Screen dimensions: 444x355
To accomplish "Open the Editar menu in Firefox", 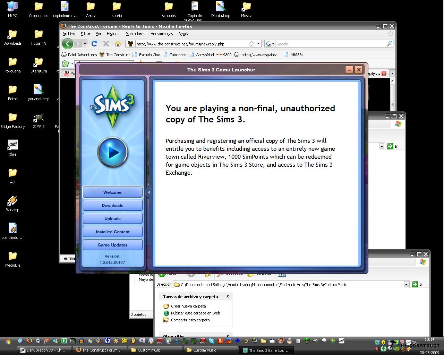I will click(x=85, y=34).
